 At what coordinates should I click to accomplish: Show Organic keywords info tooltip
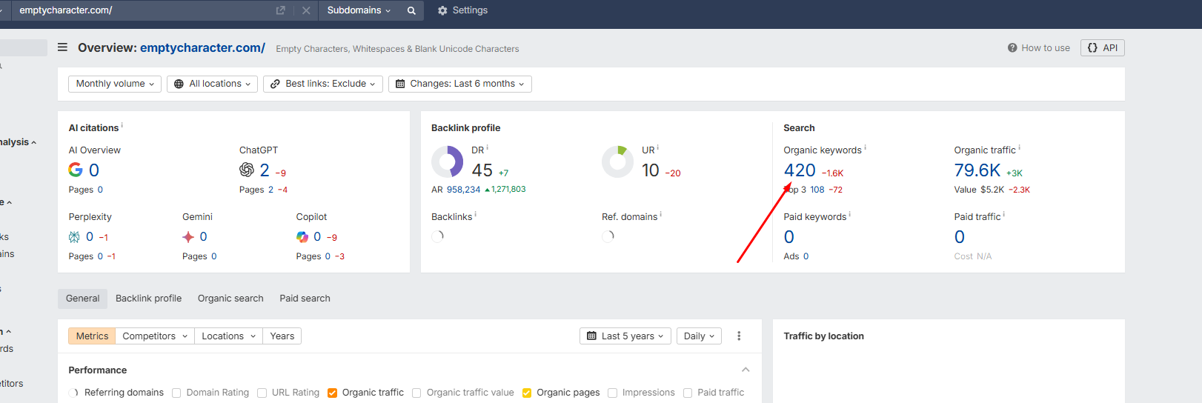coord(866,147)
